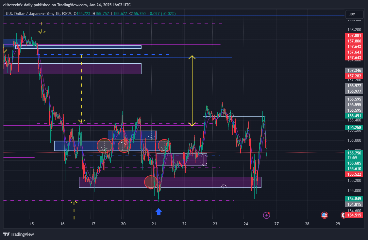Click date 24 on time axis
The image size is (368, 240).
coord(246,224)
